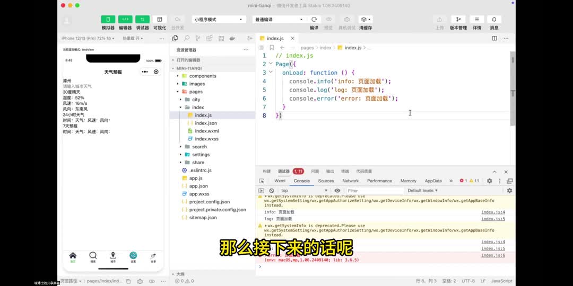Image resolution: width=573 pixels, height=286 pixels.
Task: Open the visualization (可视化) tool
Action: [159, 20]
